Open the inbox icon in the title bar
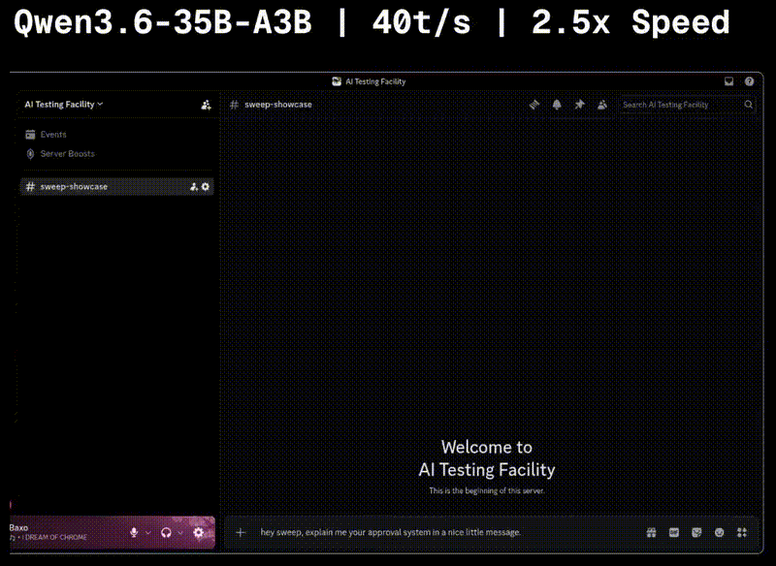The width and height of the screenshot is (776, 566). pos(728,81)
